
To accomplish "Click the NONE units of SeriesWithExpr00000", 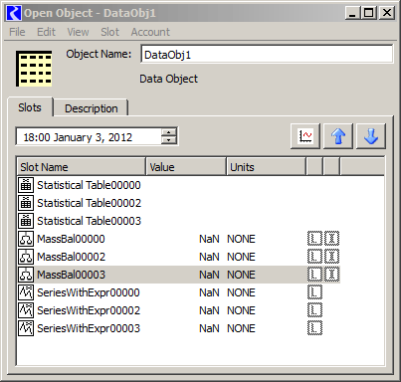I will [241, 292].
